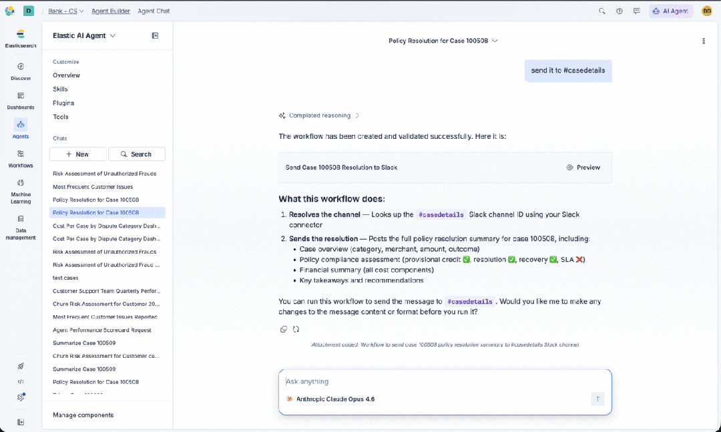Open Churn Risk Assessment for Customer 20... chat
The image size is (721, 432).
point(106,304)
